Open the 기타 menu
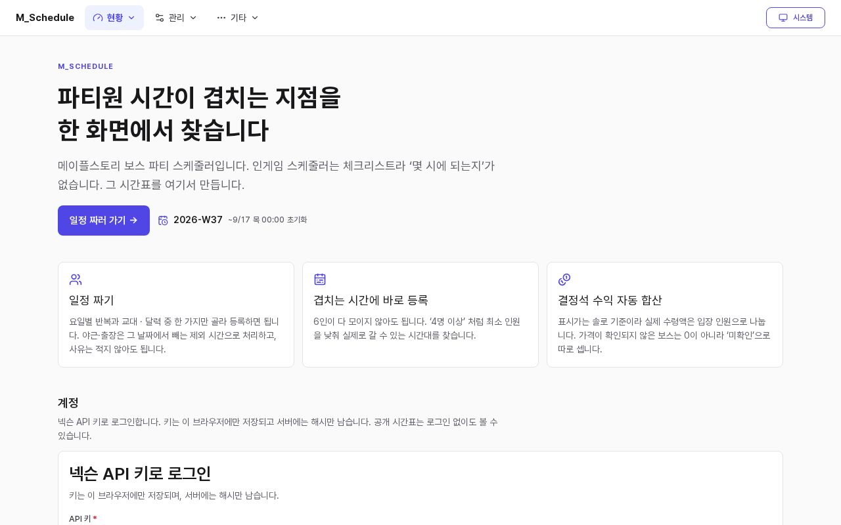841x525 pixels. click(238, 18)
